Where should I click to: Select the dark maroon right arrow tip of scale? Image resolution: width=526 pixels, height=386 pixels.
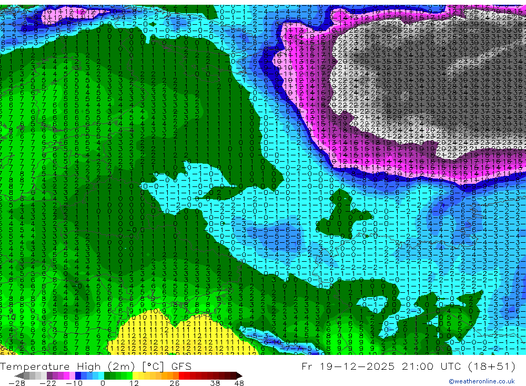point(239,375)
